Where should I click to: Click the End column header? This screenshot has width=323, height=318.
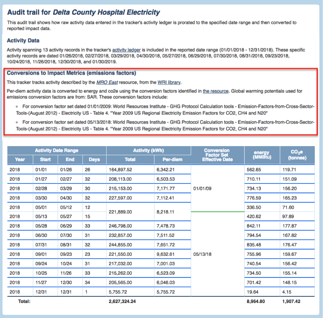70,159
